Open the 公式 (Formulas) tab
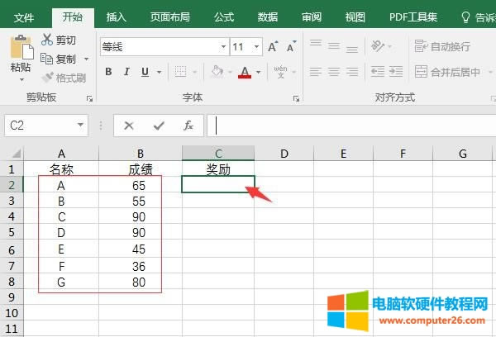 [x=223, y=17]
